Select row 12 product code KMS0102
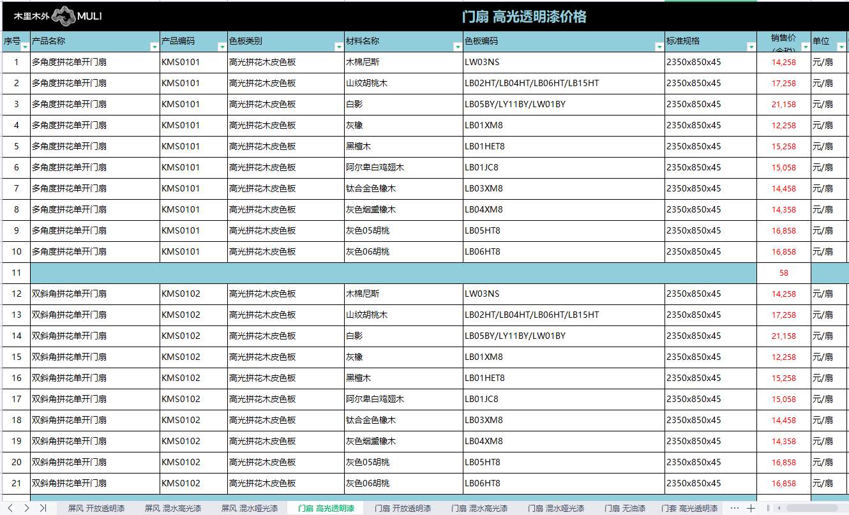This screenshot has height=515, width=849. pos(193,294)
